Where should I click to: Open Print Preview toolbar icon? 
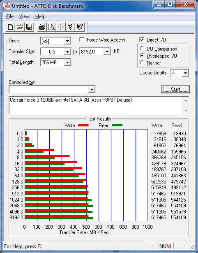coord(51,27)
